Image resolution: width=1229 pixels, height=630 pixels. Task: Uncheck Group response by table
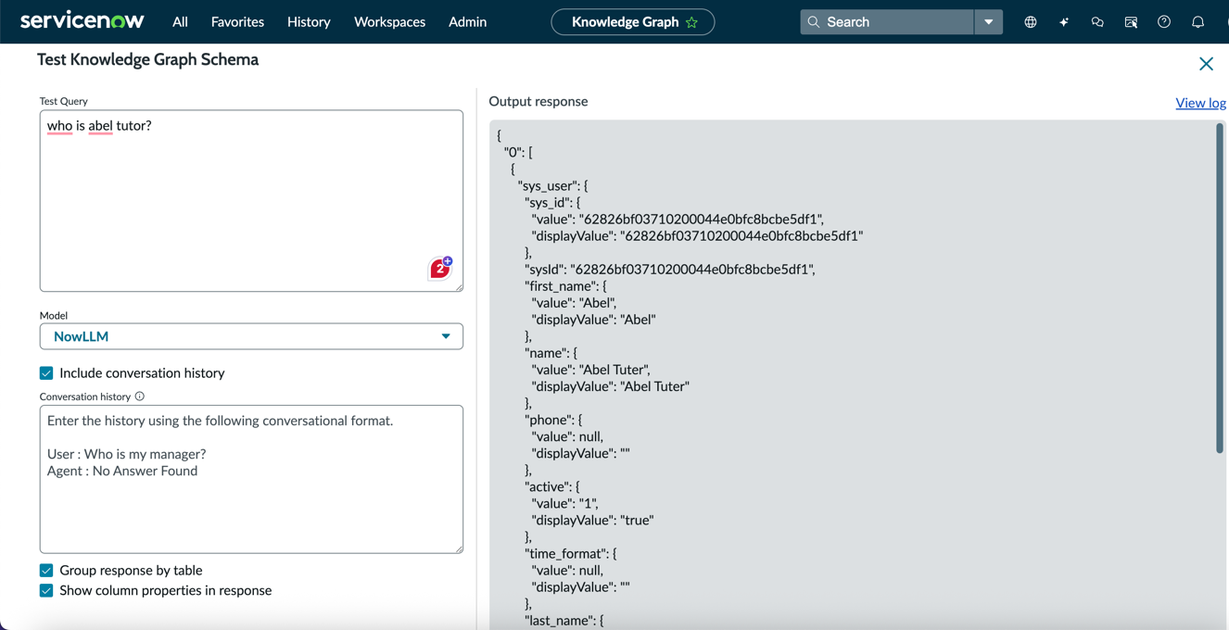tap(46, 571)
